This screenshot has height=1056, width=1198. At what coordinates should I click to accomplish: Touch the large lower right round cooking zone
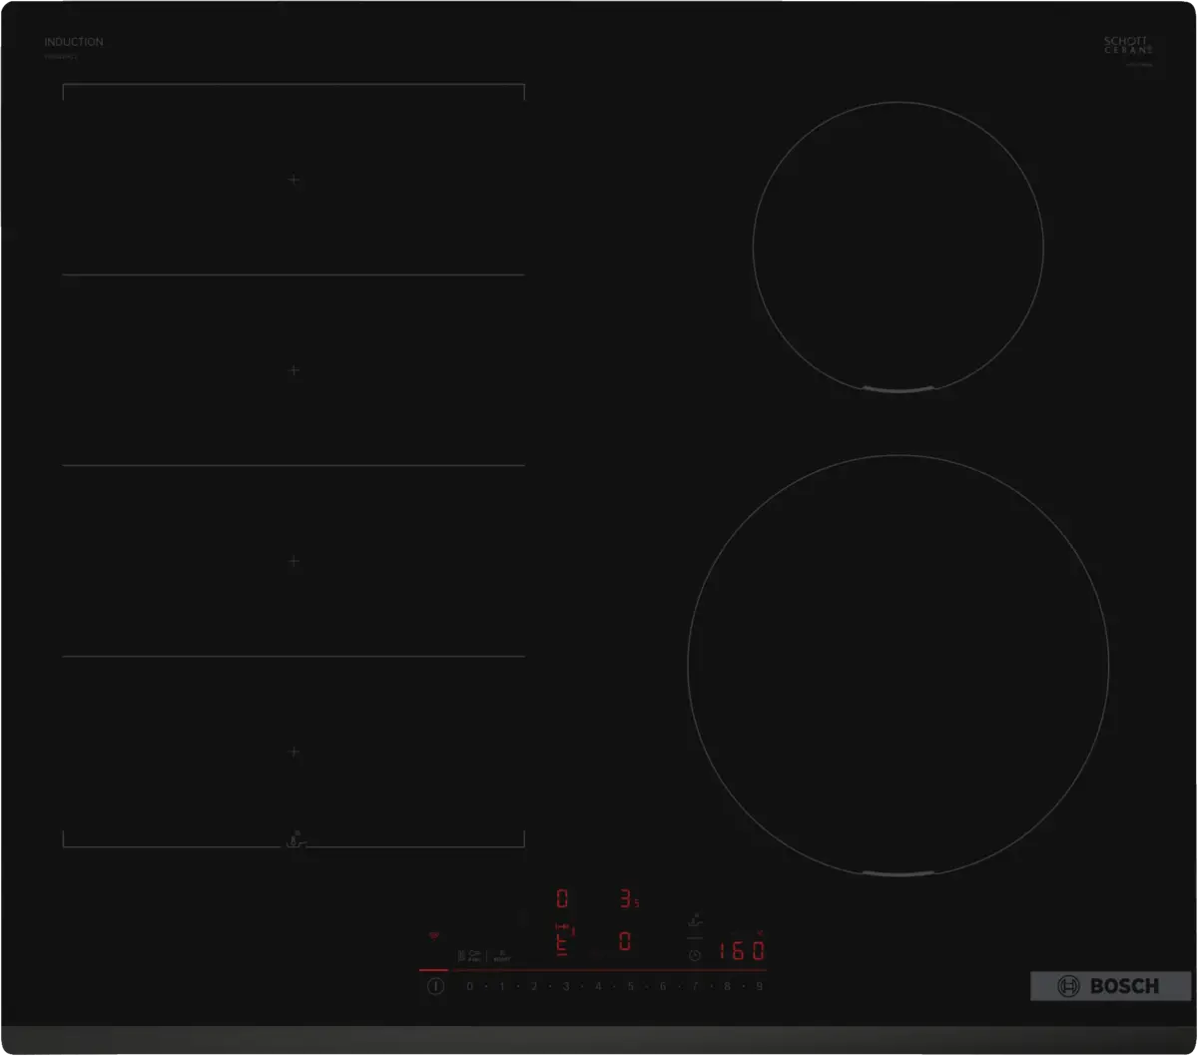pyautogui.click(x=898, y=665)
